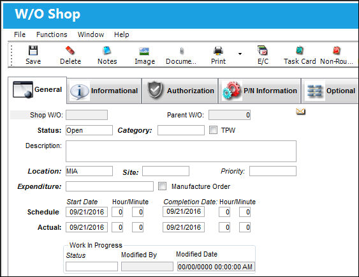Open the Window menu
This screenshot has width=359, height=277.
click(x=91, y=34)
